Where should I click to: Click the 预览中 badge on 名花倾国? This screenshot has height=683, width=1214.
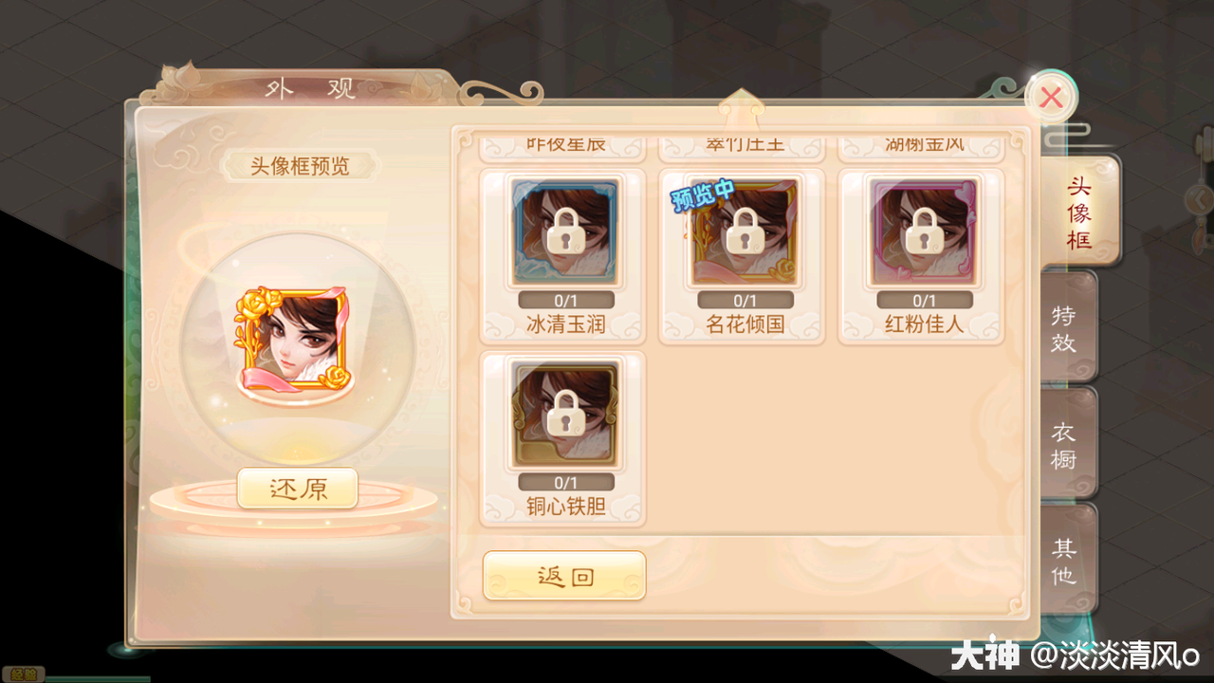[x=703, y=194]
